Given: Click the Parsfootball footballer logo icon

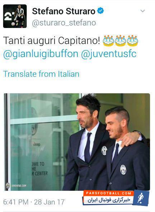Looking at the screenshot, I should click(141, 198).
